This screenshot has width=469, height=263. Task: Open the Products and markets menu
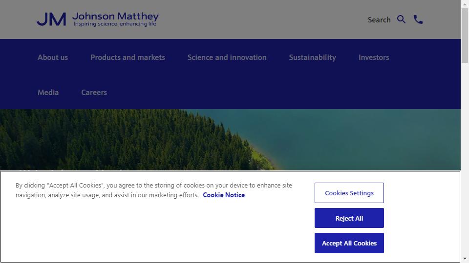click(x=128, y=57)
